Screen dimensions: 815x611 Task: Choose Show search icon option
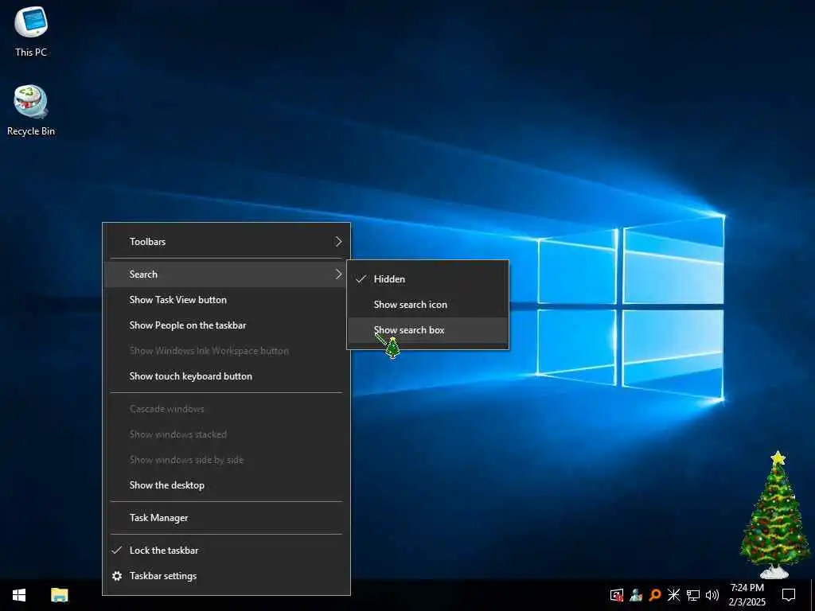(x=427, y=305)
